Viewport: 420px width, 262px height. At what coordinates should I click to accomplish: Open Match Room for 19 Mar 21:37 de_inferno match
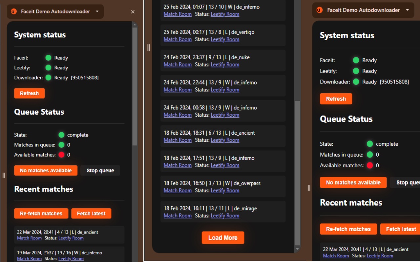(x=29, y=259)
